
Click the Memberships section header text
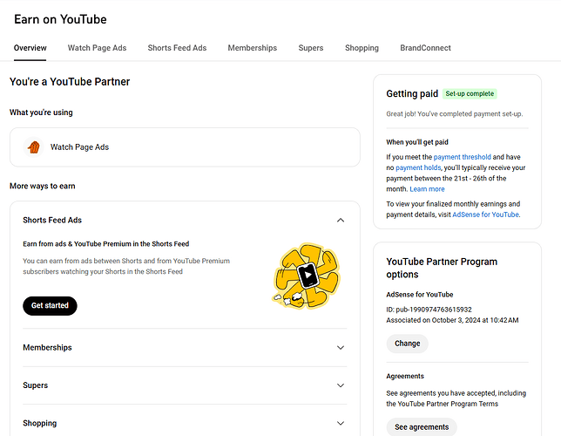[x=47, y=348]
